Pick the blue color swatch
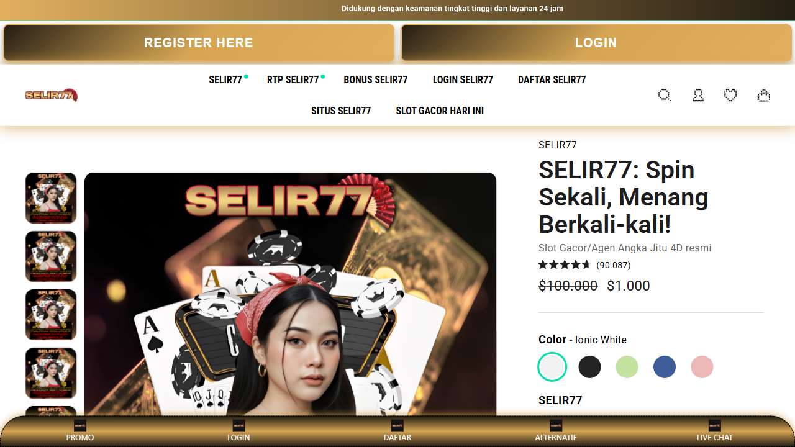 click(x=665, y=367)
